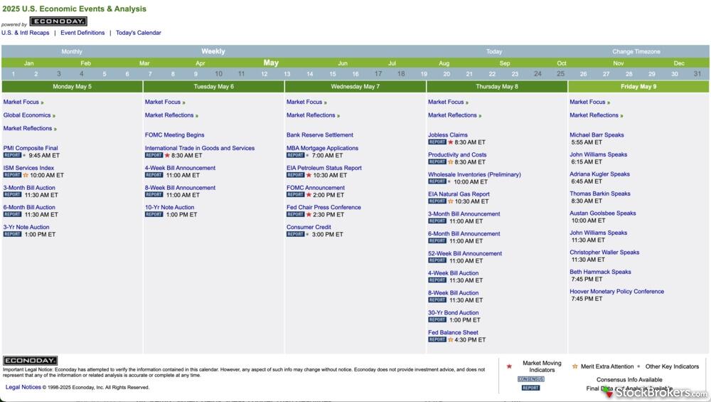The width and height of the screenshot is (711, 402).
Task: Expand Market Focus on Monday May 5
Action: tap(21, 102)
